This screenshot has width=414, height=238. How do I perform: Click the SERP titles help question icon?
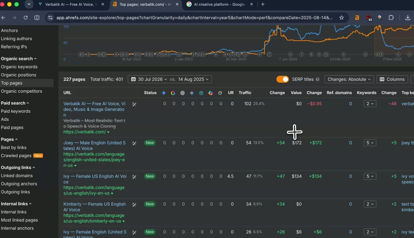click(x=317, y=79)
